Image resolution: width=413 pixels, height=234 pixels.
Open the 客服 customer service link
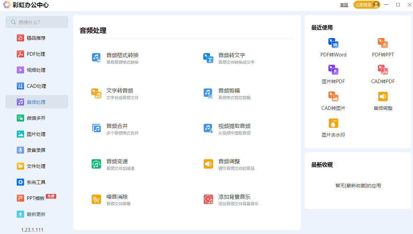pos(344,5)
